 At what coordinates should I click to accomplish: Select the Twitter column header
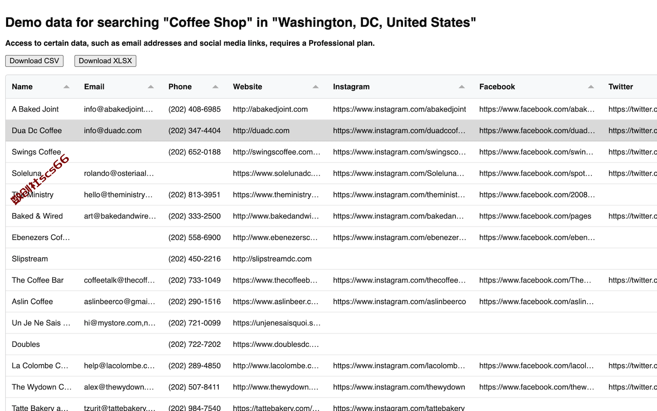(621, 87)
